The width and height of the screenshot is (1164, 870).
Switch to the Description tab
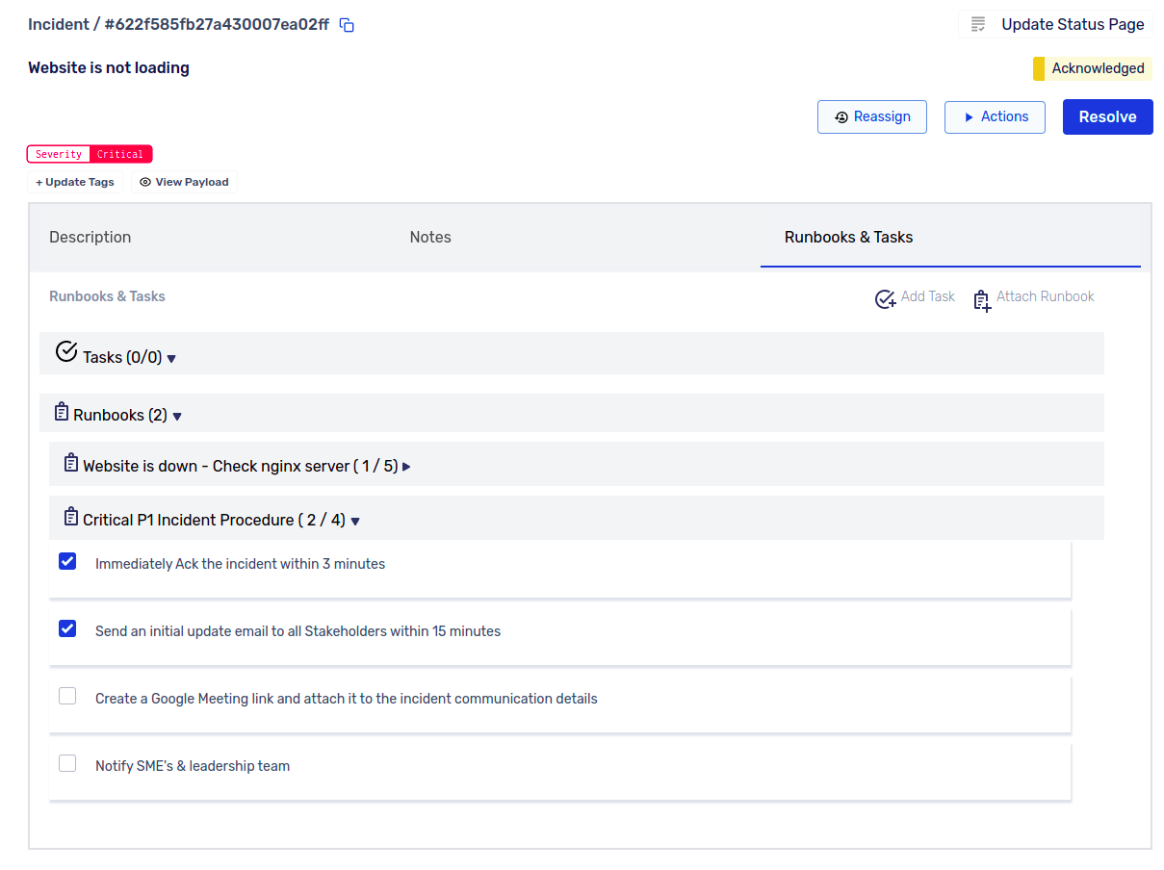click(x=91, y=237)
